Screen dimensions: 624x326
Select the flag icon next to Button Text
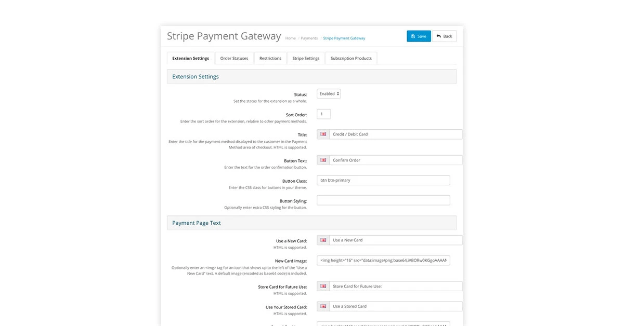click(322, 159)
